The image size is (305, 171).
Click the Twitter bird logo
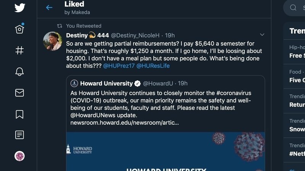(20, 8)
